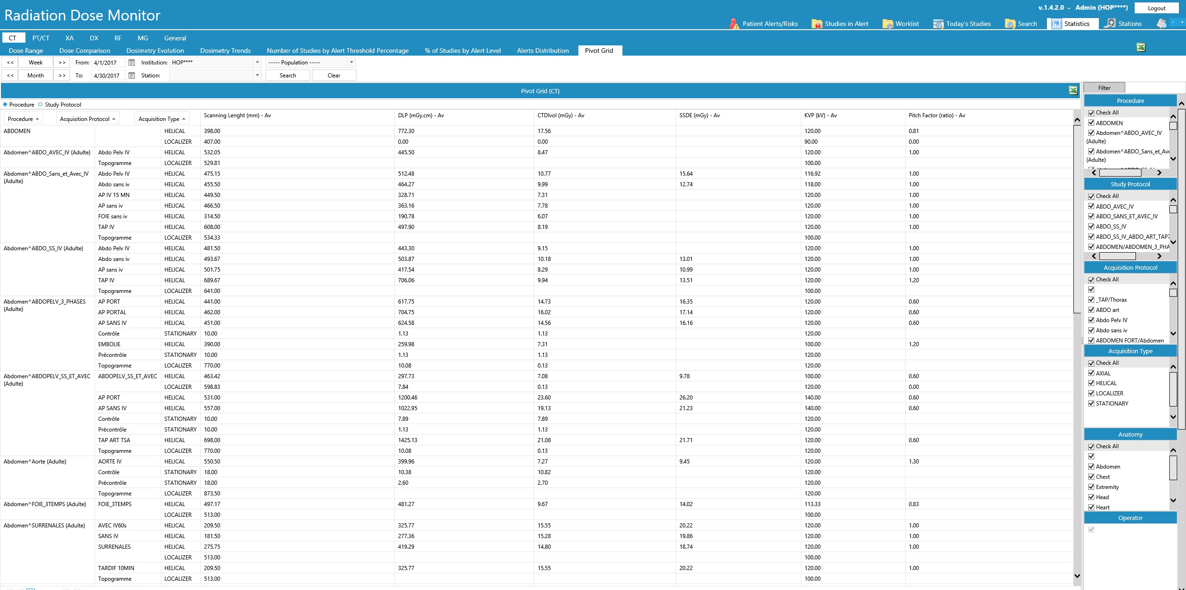Click the Stations scanner icon
The height and width of the screenshot is (590, 1186).
[1110, 23]
